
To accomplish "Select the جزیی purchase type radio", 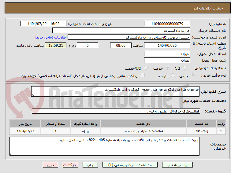I will click(x=192, y=75).
